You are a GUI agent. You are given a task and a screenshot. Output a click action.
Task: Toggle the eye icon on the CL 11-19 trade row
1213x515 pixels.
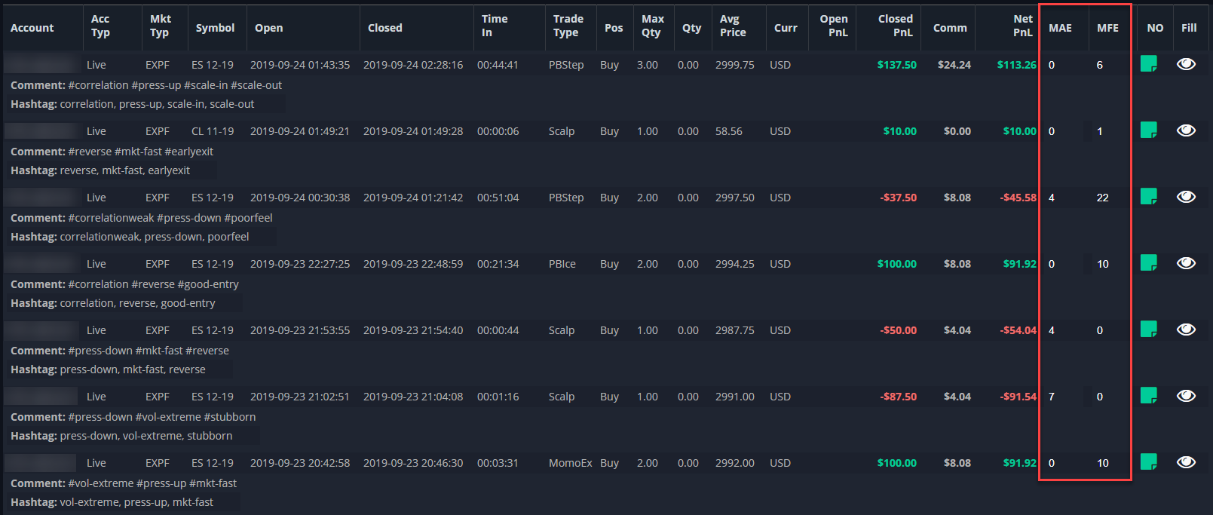tap(1186, 130)
